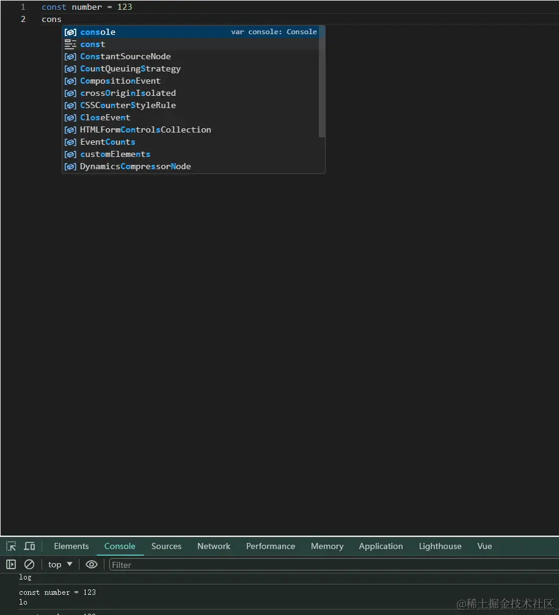Click 'log' console output entry

point(25,577)
